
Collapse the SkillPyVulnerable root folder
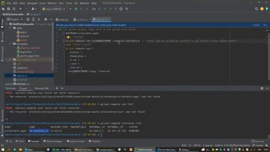7,24
